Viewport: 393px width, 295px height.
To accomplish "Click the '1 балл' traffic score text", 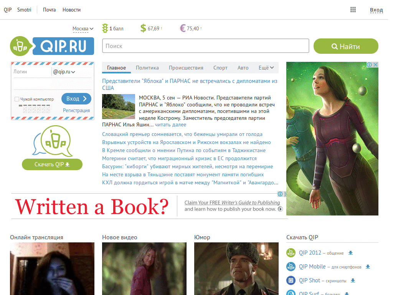I will (x=116, y=28).
